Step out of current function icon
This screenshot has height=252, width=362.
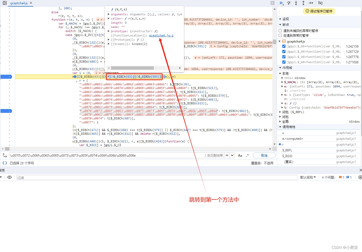[303, 3]
